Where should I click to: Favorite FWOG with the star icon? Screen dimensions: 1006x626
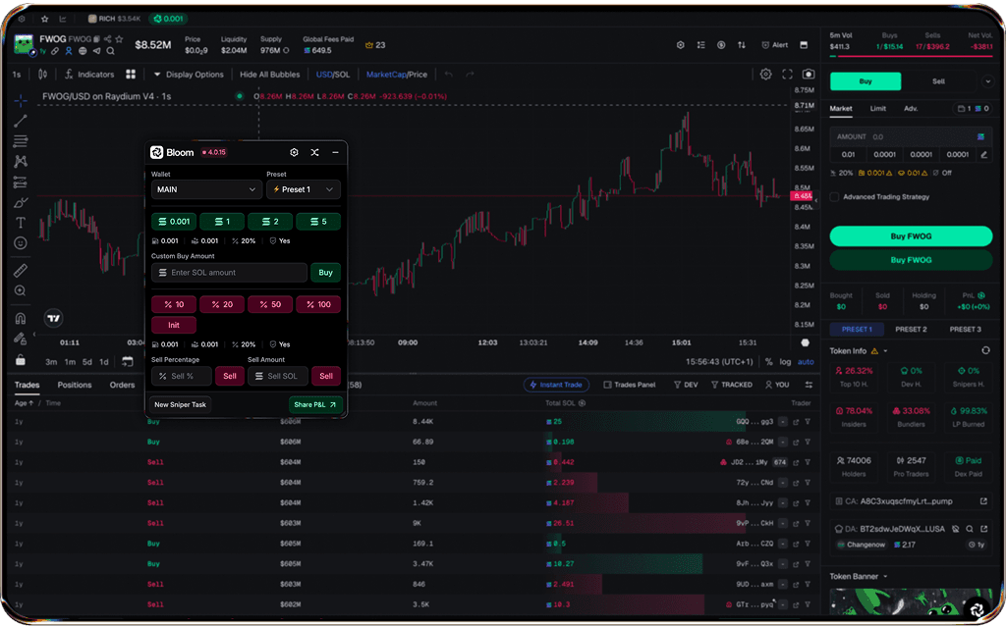point(119,39)
